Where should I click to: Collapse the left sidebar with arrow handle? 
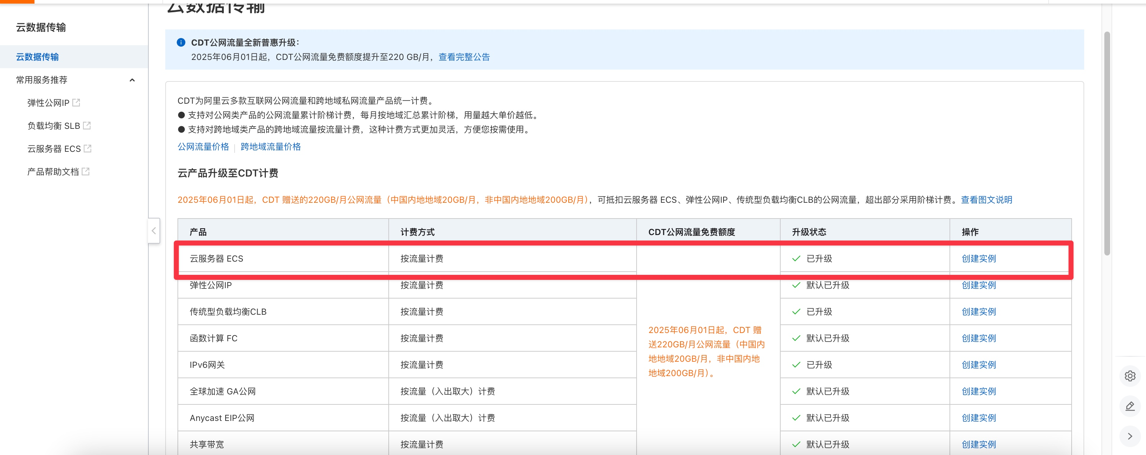153,231
